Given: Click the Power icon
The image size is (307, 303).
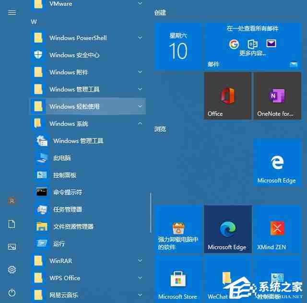Looking at the screenshot, I should pos(12,292).
